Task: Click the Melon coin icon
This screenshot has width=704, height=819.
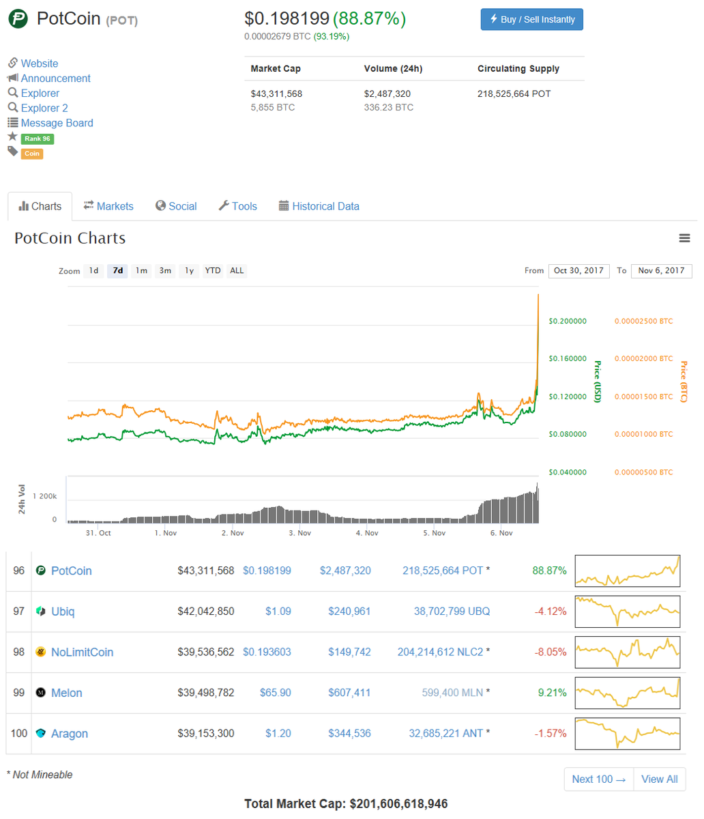Action: 40,693
